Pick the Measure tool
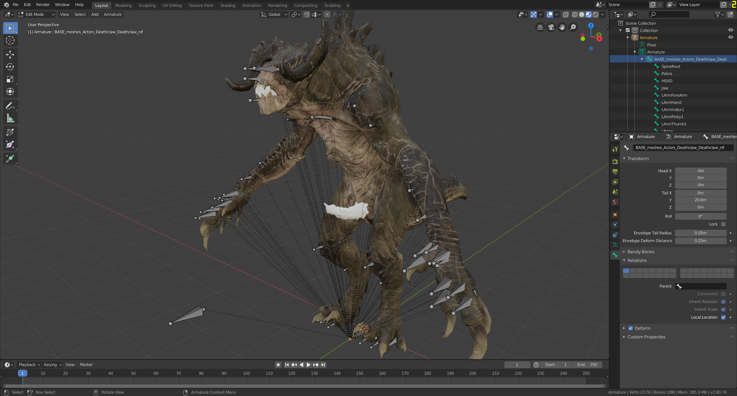The height and width of the screenshot is (396, 737). pyautogui.click(x=10, y=119)
